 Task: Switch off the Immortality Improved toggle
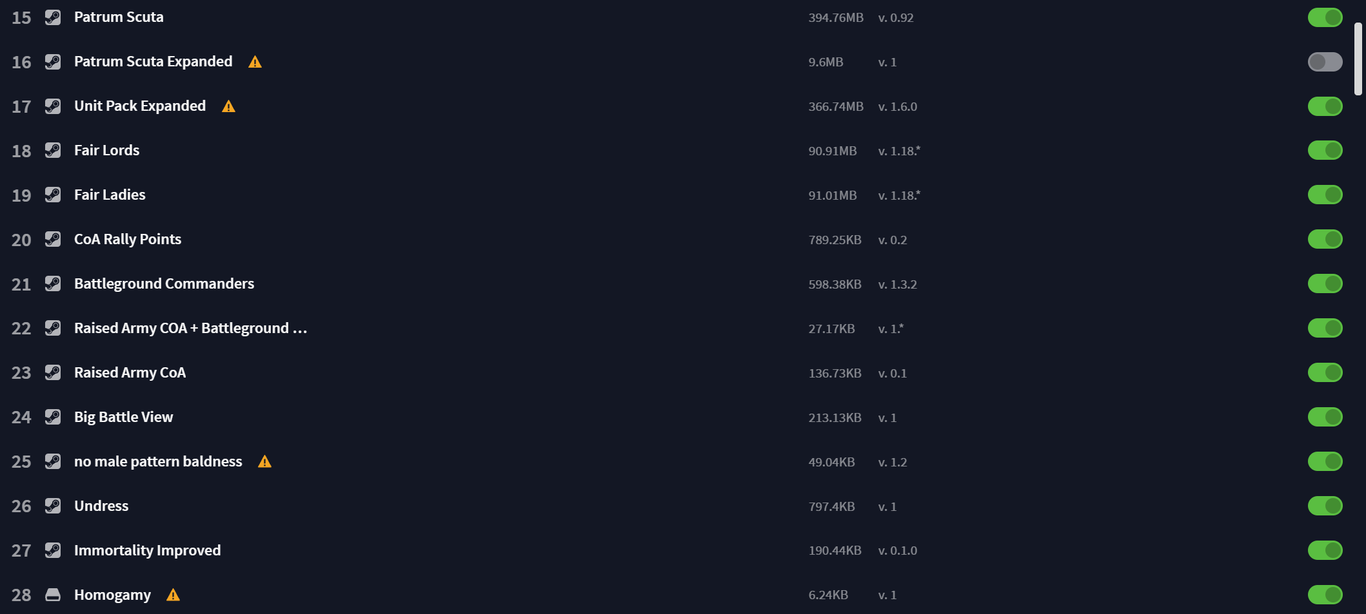click(x=1325, y=550)
